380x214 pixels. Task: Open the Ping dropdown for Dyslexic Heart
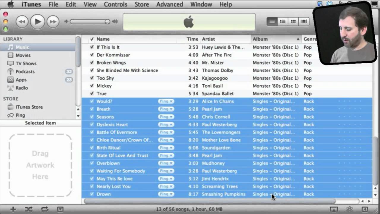166,125
